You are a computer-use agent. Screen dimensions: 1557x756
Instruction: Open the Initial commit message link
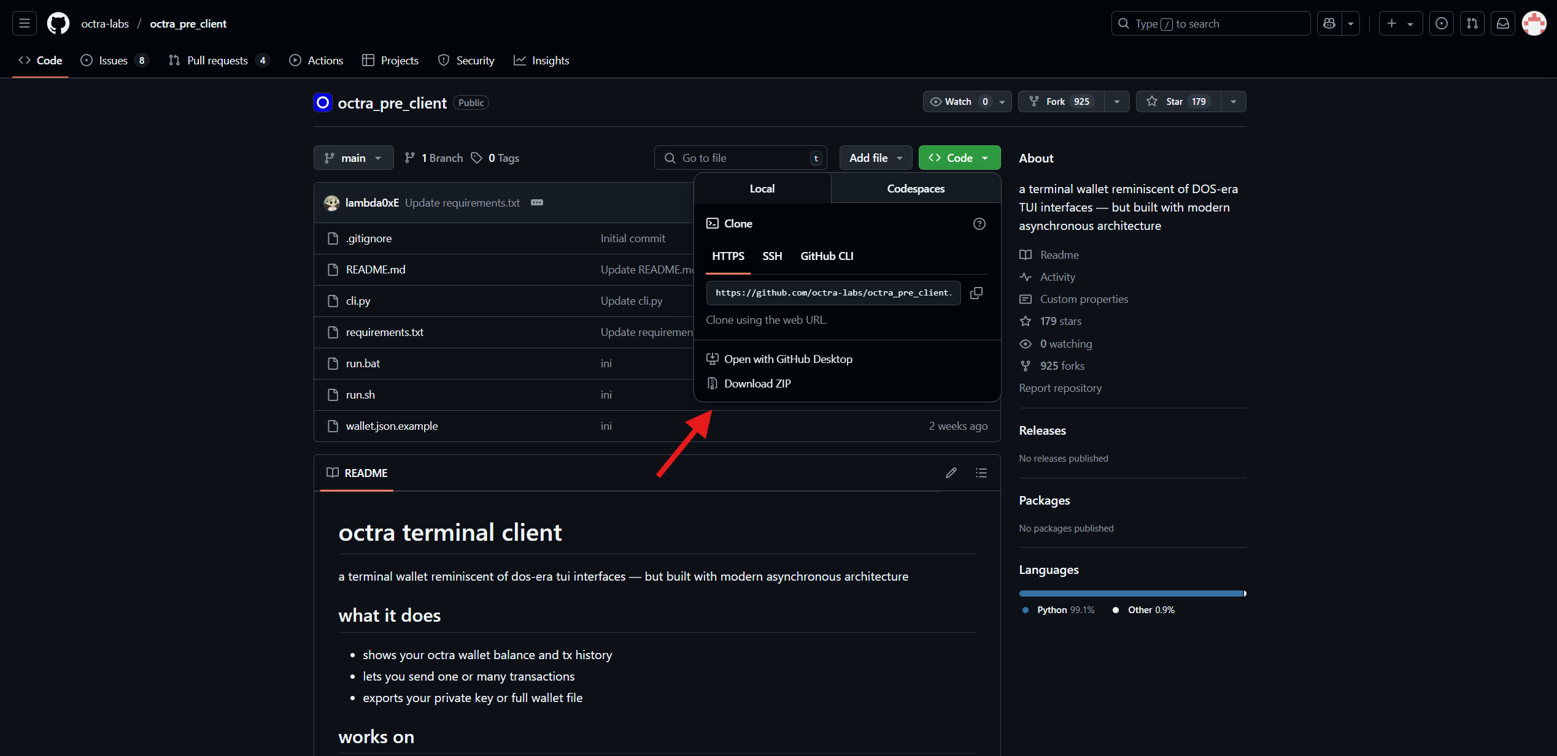click(x=633, y=238)
